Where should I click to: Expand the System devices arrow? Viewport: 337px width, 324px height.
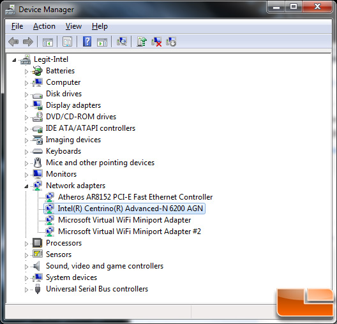[26, 278]
